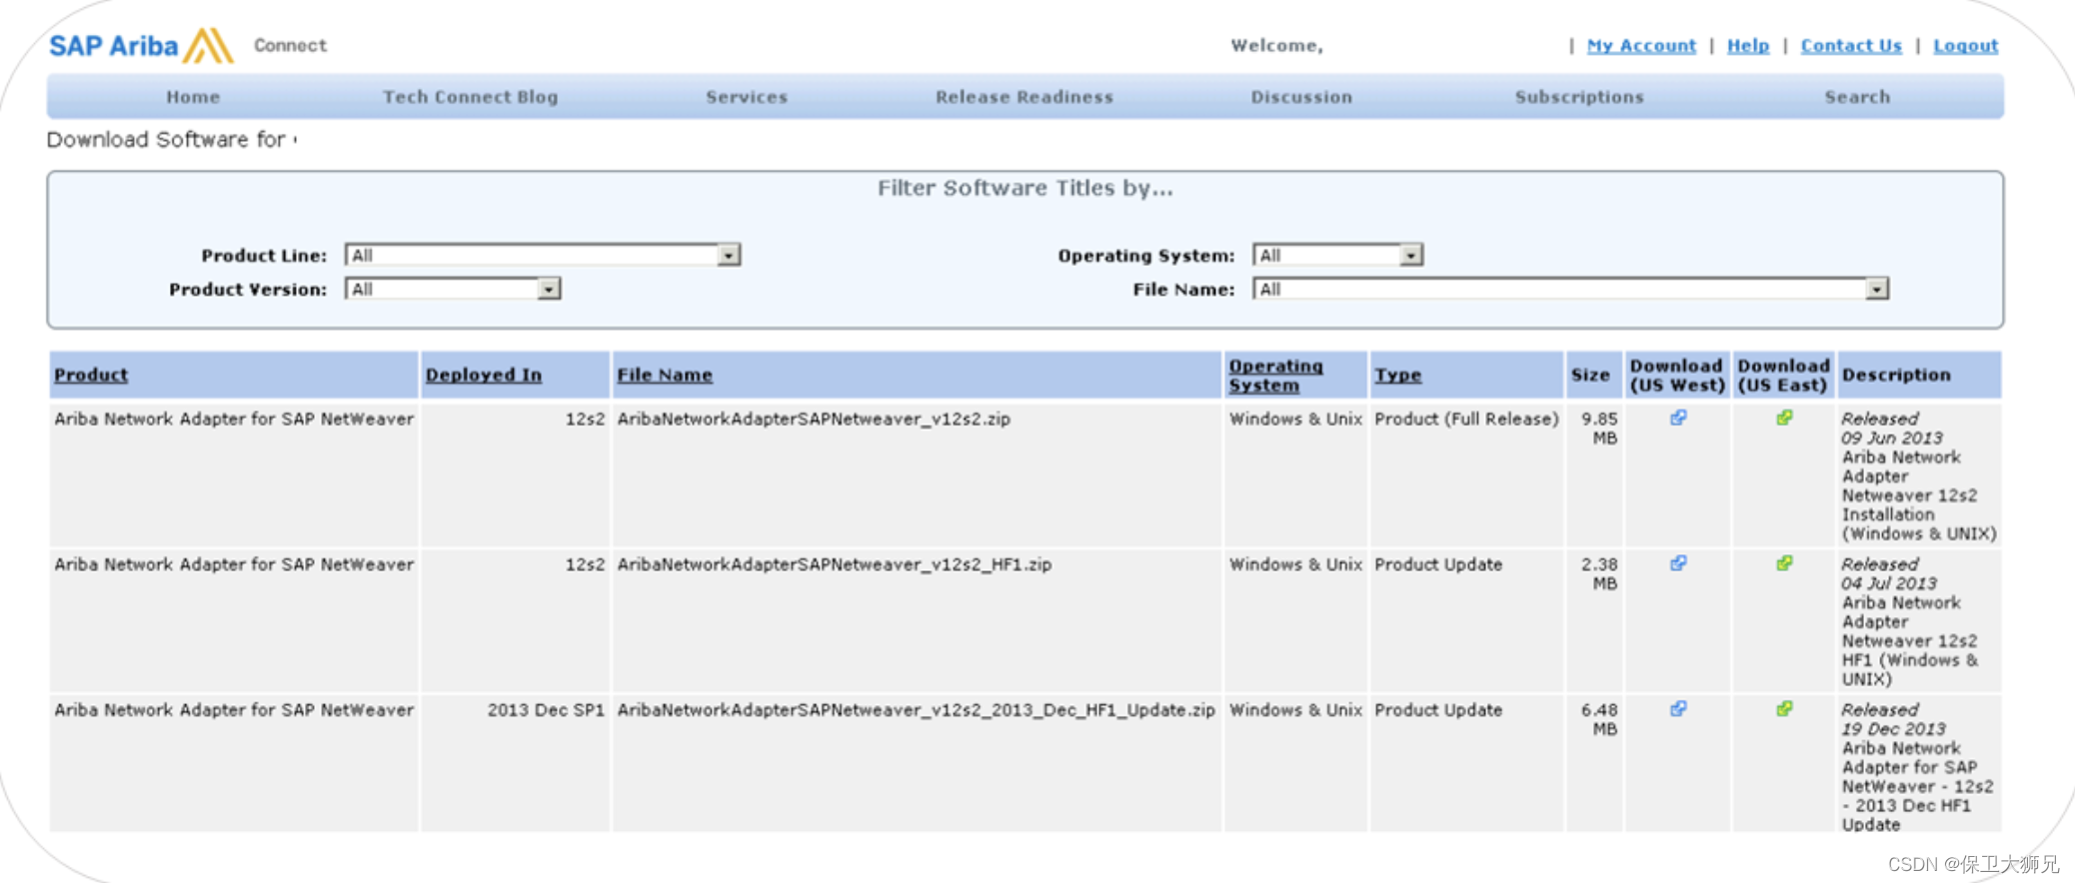Sort table by Product column
This screenshot has width=2075, height=883.
click(x=91, y=375)
